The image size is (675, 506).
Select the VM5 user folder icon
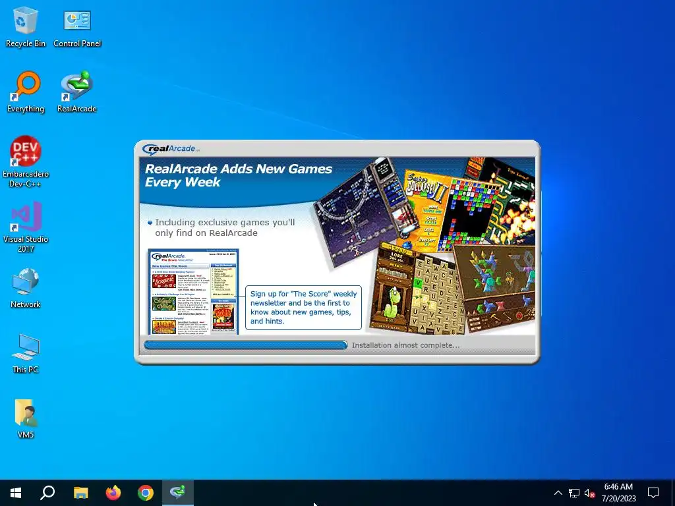pos(26,418)
